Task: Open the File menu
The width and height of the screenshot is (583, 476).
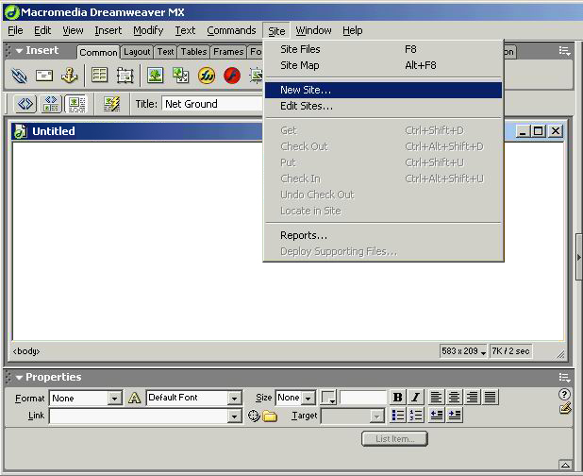Action: point(15,30)
